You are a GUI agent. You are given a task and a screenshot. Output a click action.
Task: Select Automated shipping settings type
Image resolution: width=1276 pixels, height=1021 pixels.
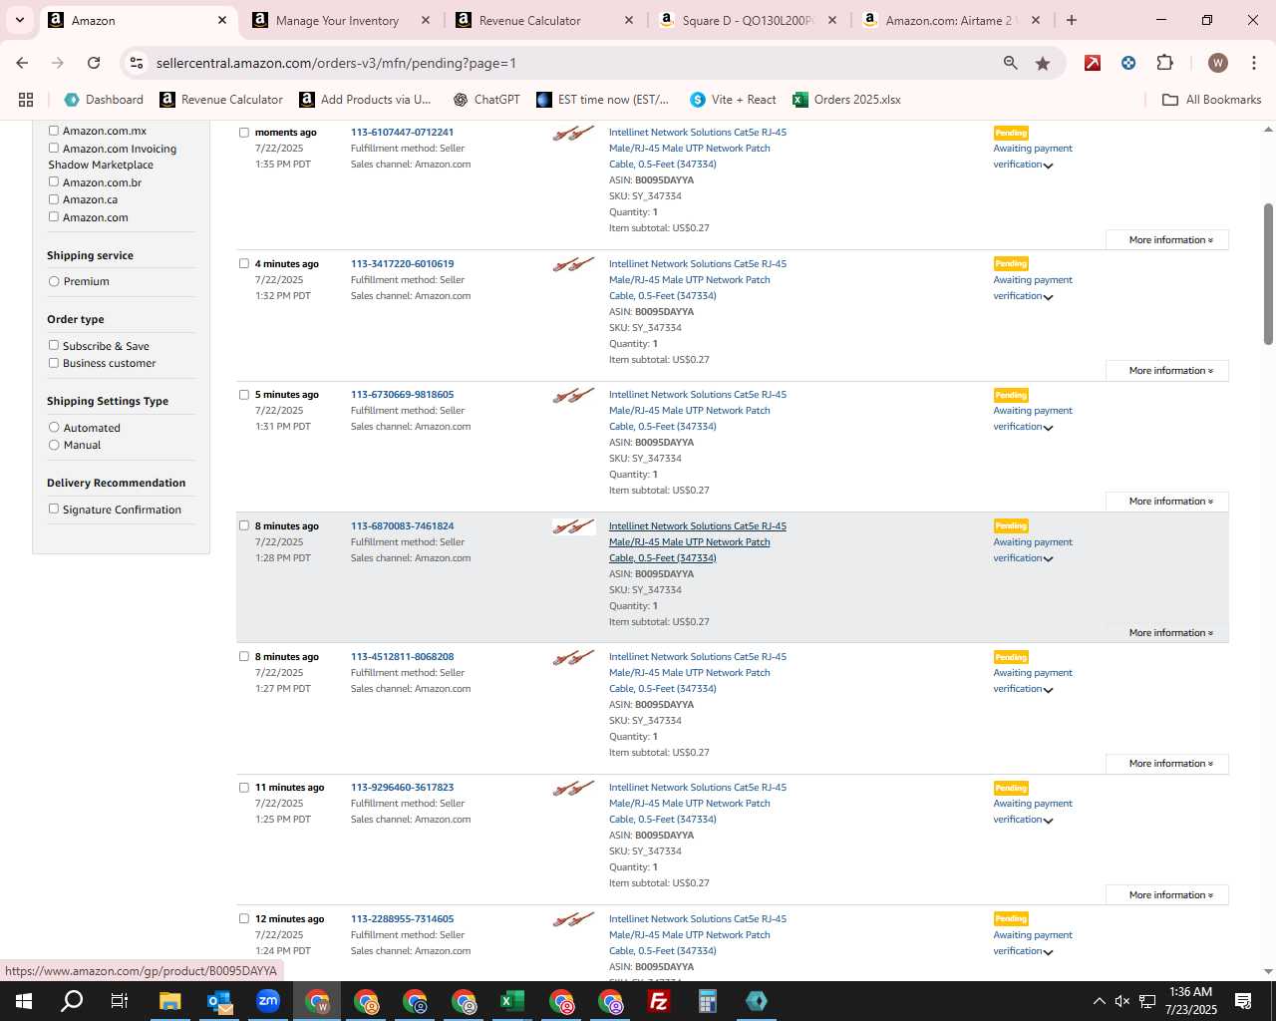(54, 427)
